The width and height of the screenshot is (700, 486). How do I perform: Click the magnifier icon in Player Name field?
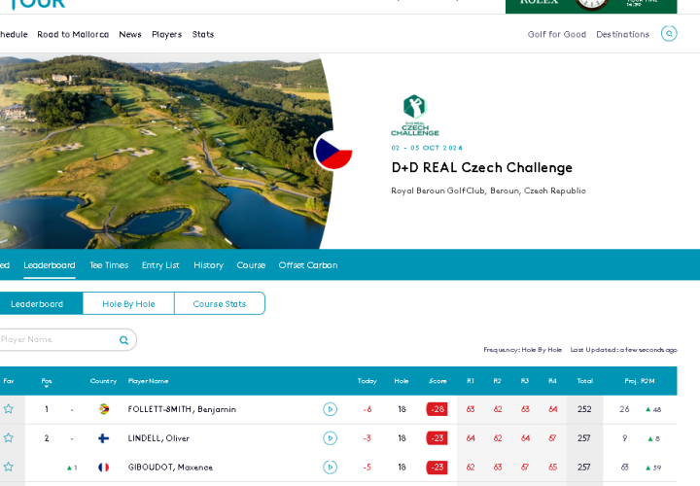coord(123,340)
